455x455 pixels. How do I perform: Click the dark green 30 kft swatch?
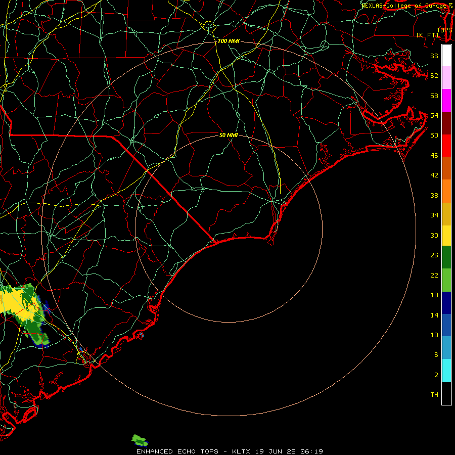[446, 257]
